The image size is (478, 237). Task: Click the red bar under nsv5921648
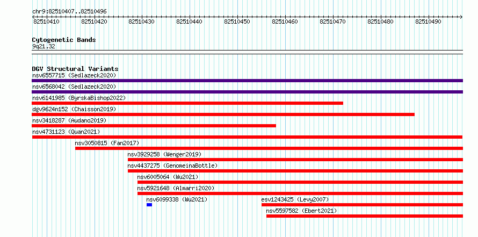(300, 193)
